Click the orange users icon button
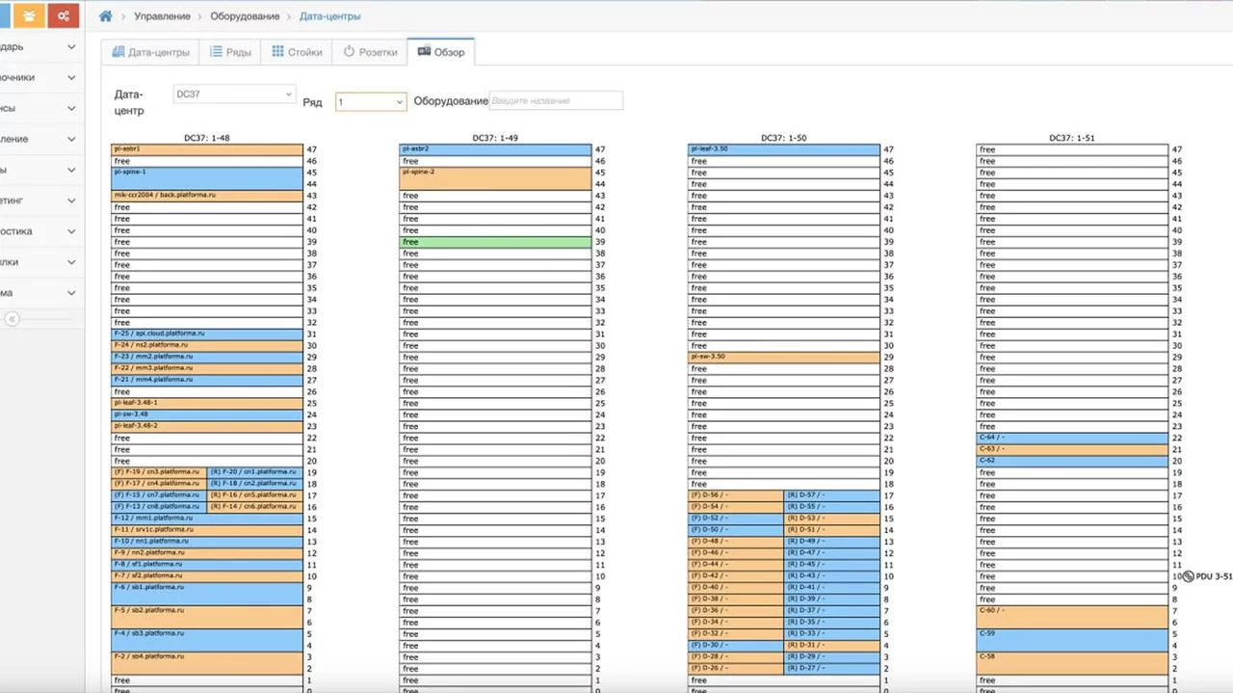Viewport: 1233px width, 693px height. 28,15
